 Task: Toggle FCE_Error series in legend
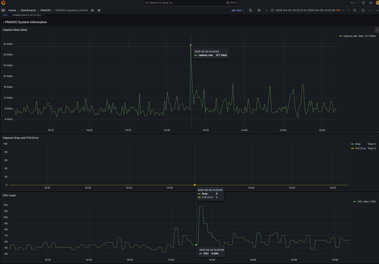point(360,148)
